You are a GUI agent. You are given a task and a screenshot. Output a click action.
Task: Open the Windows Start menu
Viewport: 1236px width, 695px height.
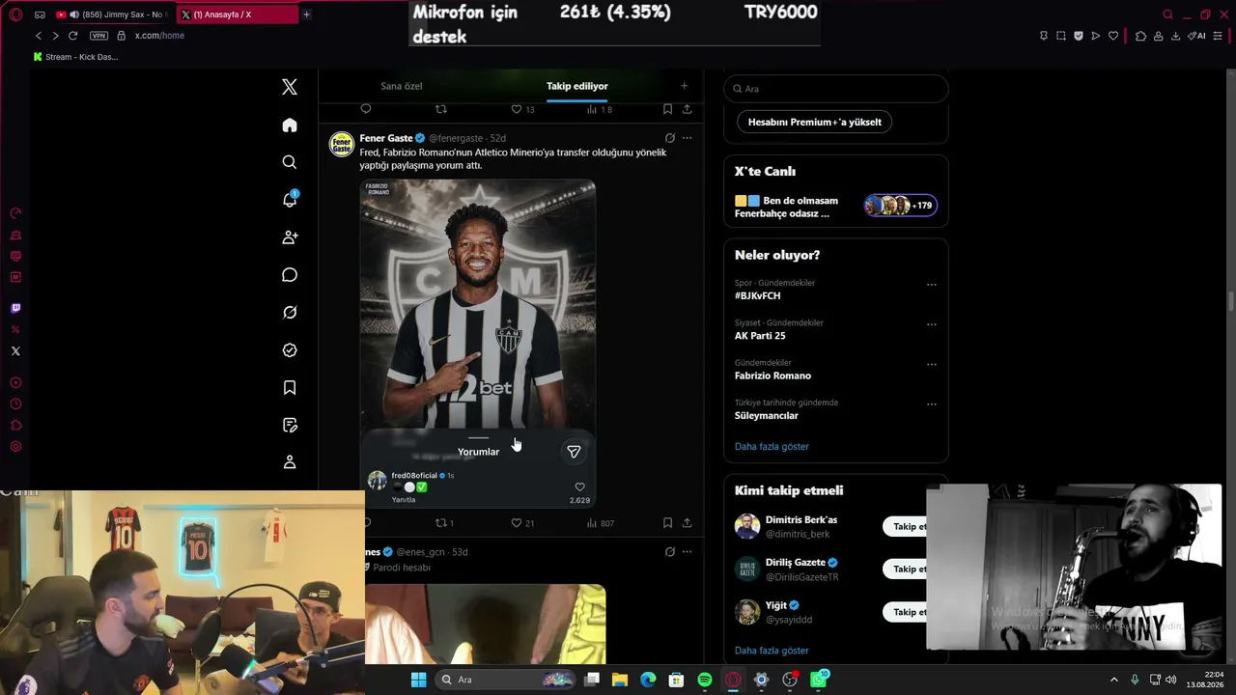[418, 680]
